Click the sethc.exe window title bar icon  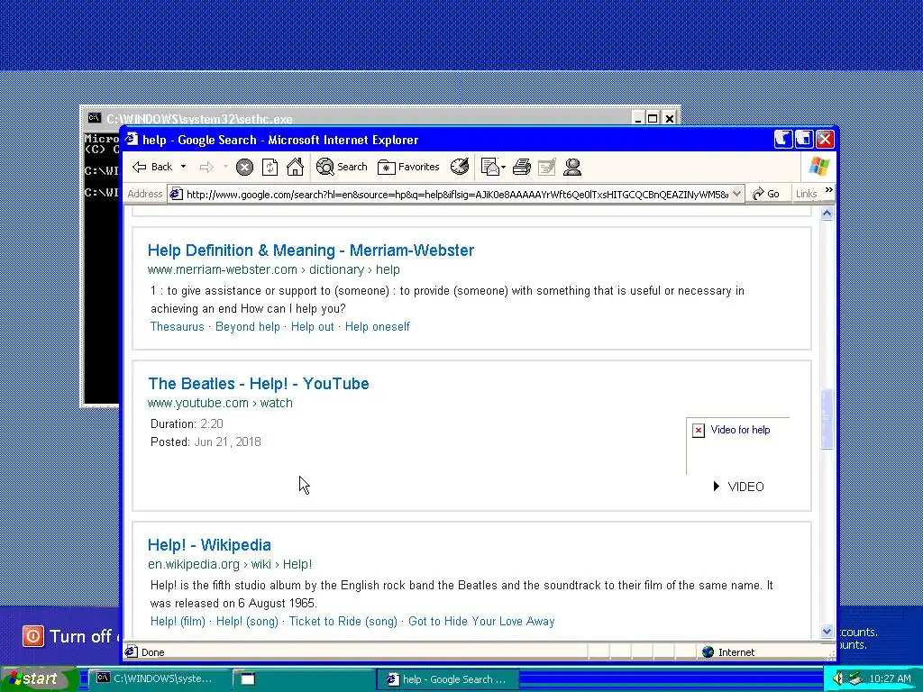point(94,118)
